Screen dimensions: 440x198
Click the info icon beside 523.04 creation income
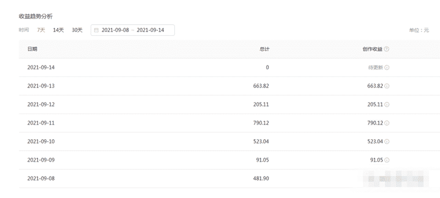click(387, 142)
